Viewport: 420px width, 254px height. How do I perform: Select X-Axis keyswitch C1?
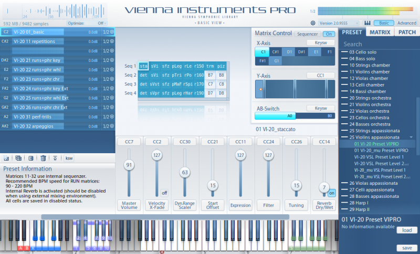(261, 52)
